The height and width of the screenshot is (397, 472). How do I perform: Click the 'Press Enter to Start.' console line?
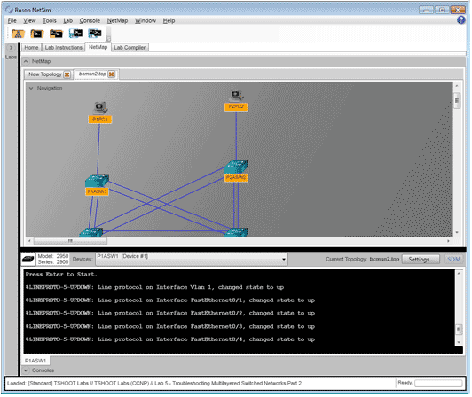click(x=61, y=275)
